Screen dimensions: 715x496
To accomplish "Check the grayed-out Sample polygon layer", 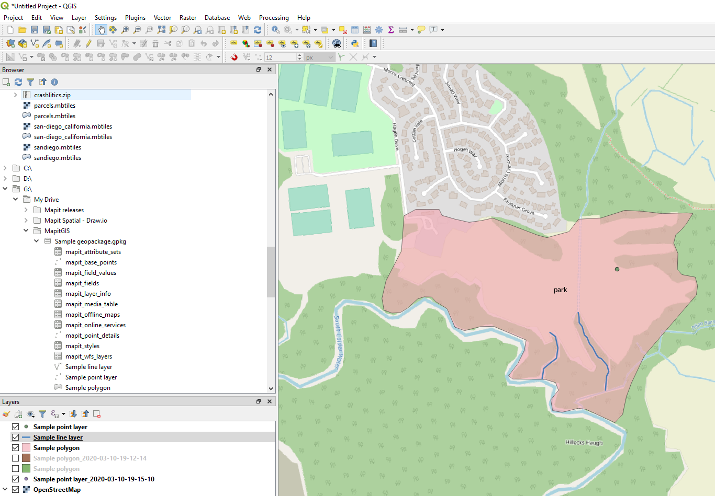I will point(14,468).
